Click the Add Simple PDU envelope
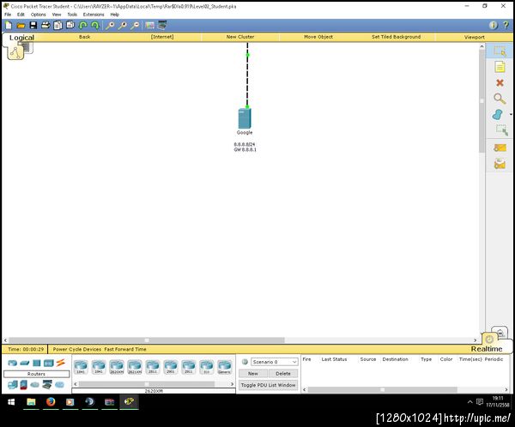515x427 pixels. click(500, 148)
